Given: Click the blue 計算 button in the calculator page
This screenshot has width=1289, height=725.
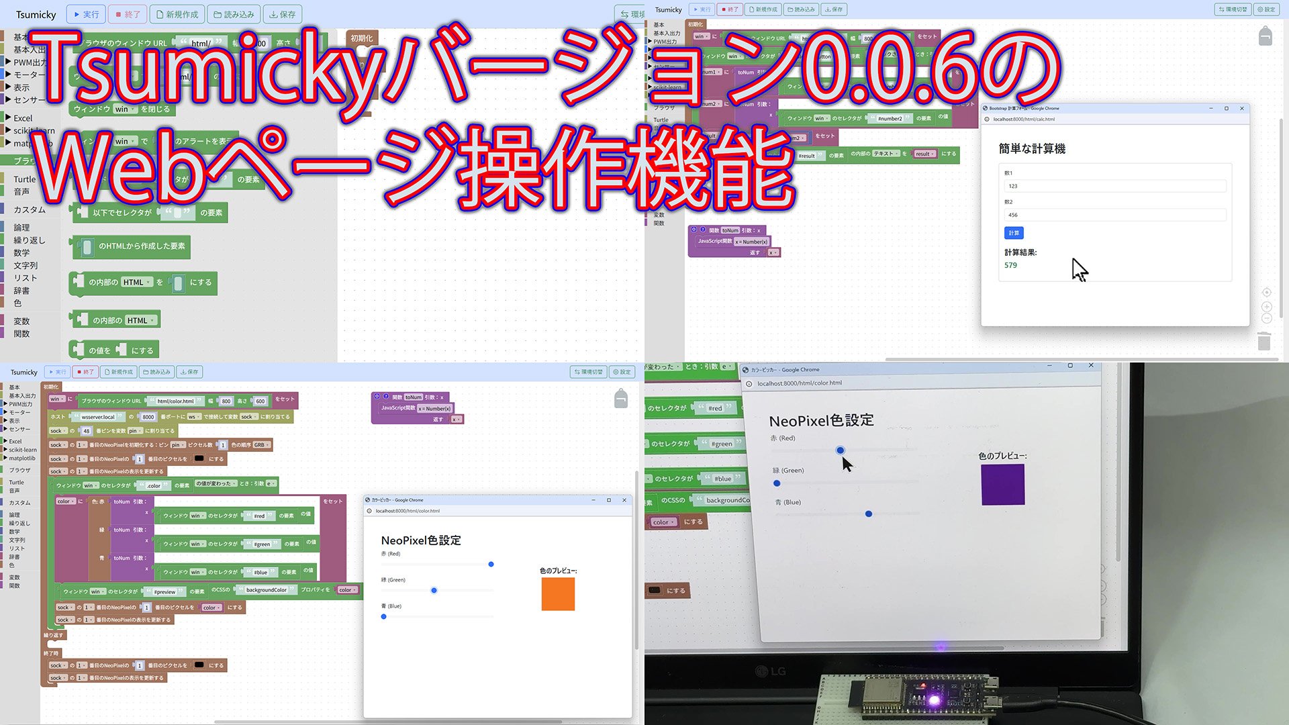Looking at the screenshot, I should click(x=1014, y=233).
